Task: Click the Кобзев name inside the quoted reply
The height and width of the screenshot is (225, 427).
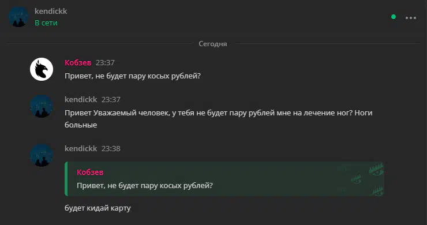Action: tap(90, 172)
